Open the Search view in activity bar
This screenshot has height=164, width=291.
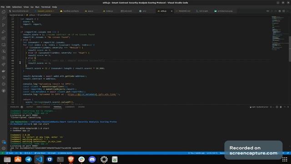[x=4, y=18]
